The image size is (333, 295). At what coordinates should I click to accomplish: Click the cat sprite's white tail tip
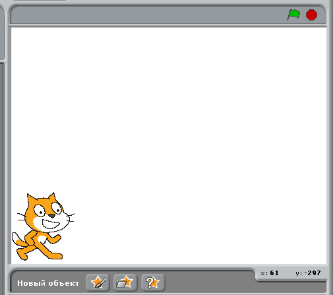pyautogui.click(x=15, y=238)
